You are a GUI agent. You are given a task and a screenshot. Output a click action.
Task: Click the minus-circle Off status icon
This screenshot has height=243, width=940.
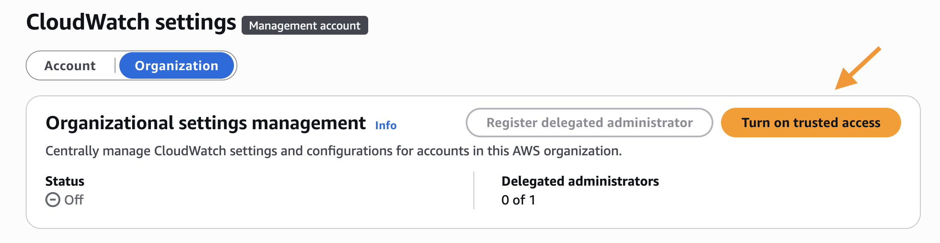coord(53,200)
